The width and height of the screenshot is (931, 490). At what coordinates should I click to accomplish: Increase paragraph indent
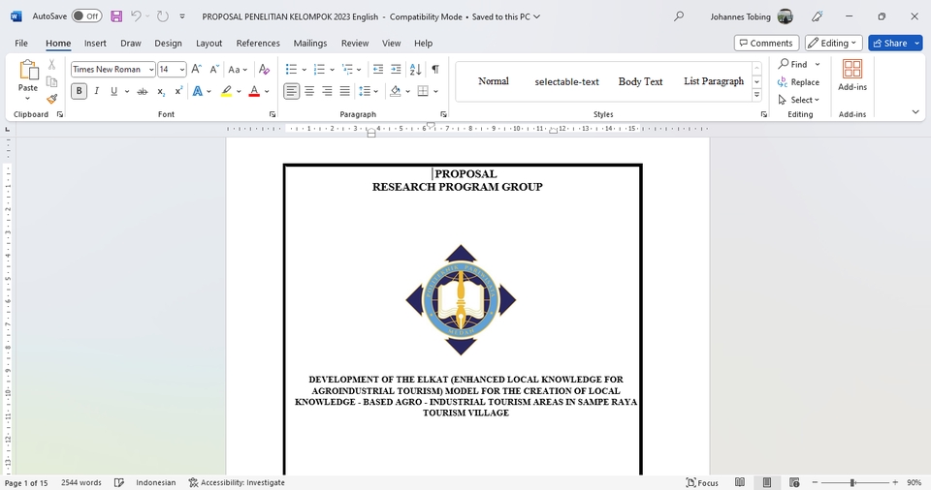(396, 70)
